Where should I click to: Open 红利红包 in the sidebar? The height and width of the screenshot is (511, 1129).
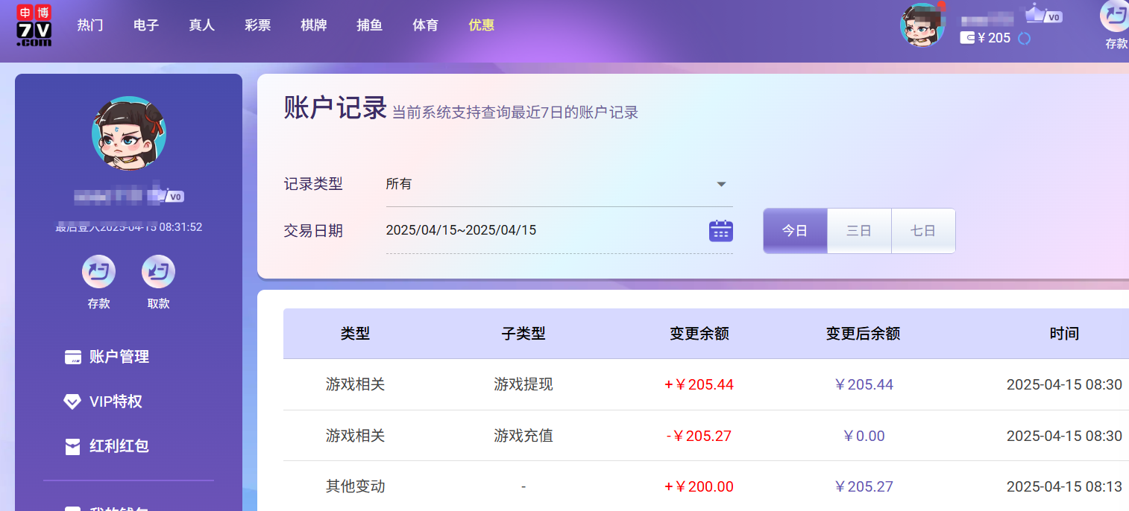(x=119, y=446)
